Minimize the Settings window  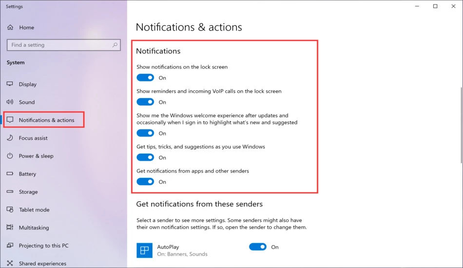coord(417,6)
